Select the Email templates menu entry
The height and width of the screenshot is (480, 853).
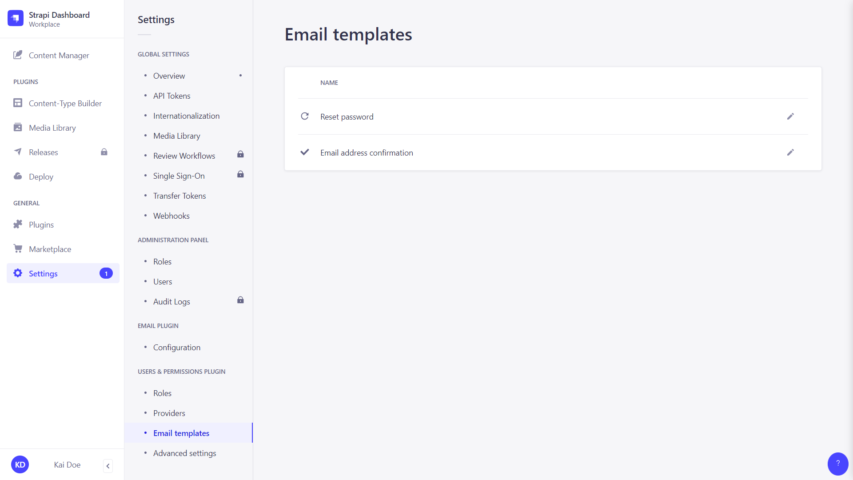[x=181, y=433]
